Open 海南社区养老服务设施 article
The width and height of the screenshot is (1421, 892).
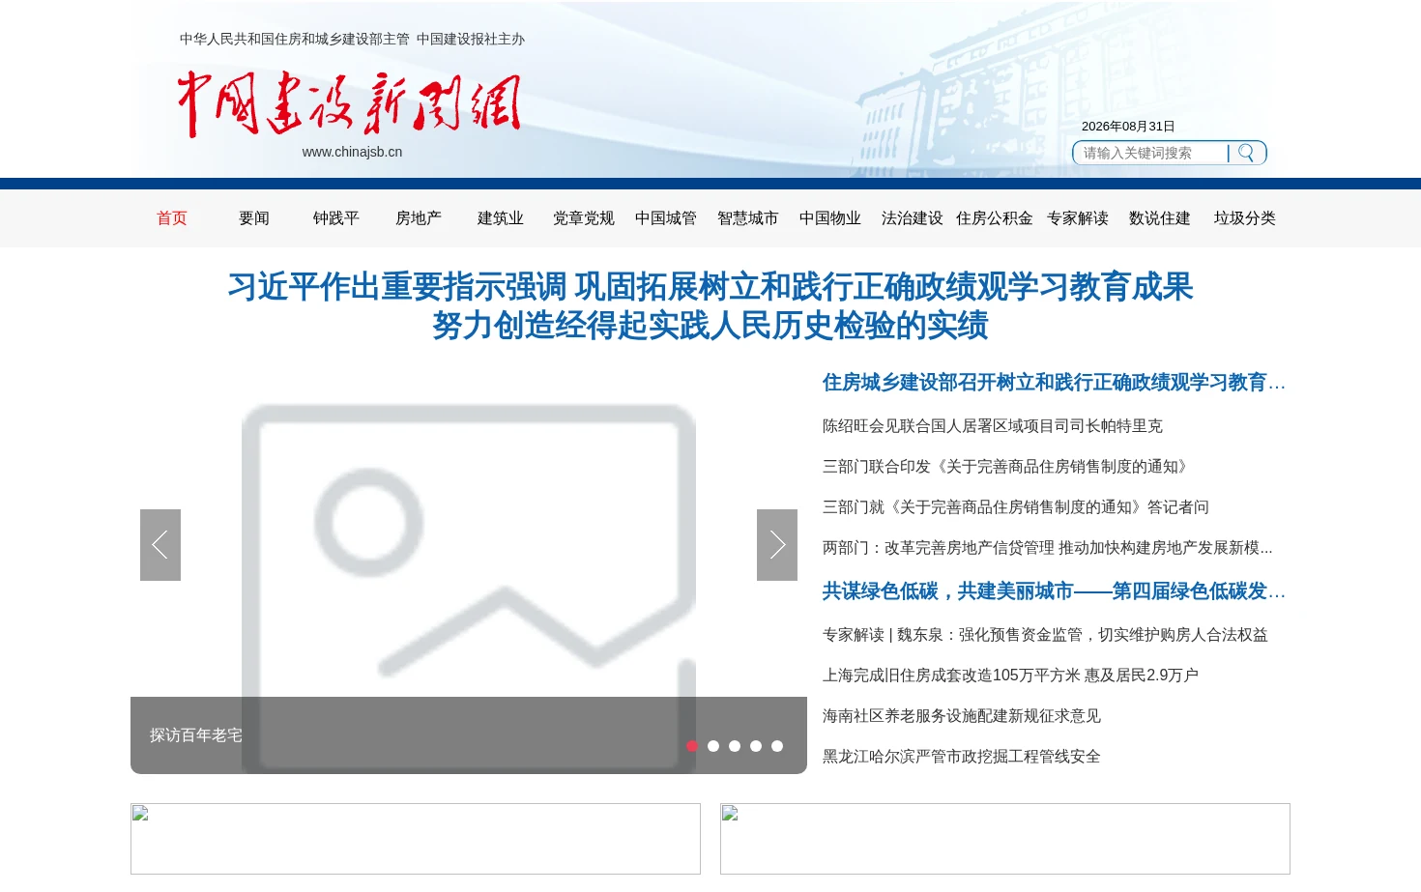962,716
